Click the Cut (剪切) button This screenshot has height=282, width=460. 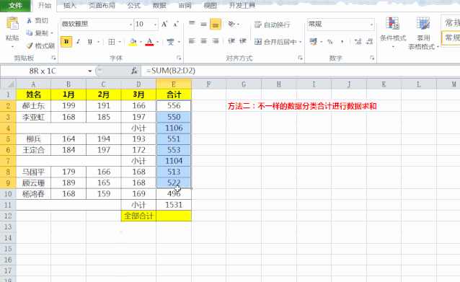[37, 20]
